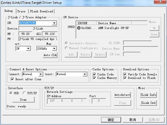
Task: Open JLink Cmd
Action: (x=148, y=103)
